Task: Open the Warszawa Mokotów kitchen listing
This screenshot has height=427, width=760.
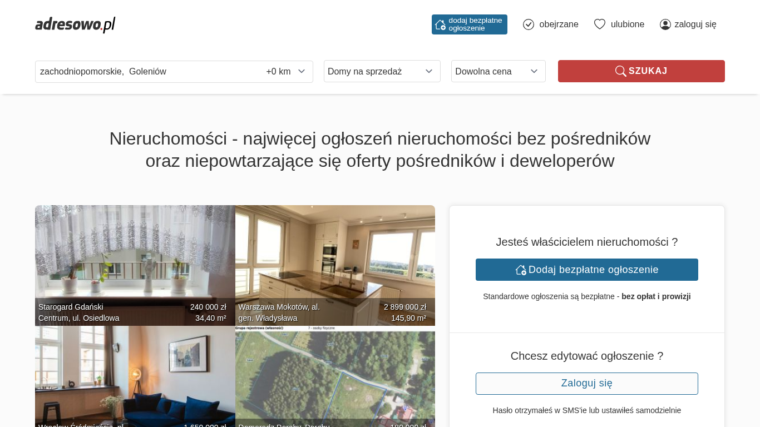Action: click(335, 265)
